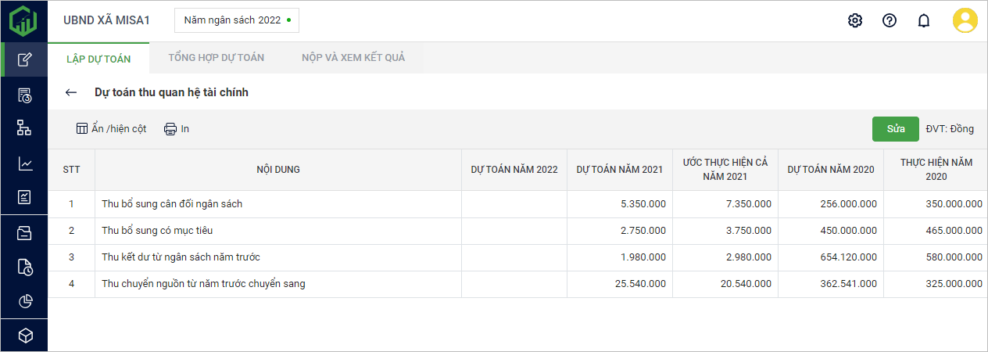Open the help question mark icon
The width and height of the screenshot is (988, 352).
pyautogui.click(x=889, y=21)
